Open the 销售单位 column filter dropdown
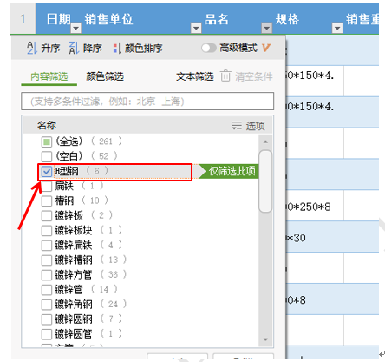 (196, 28)
